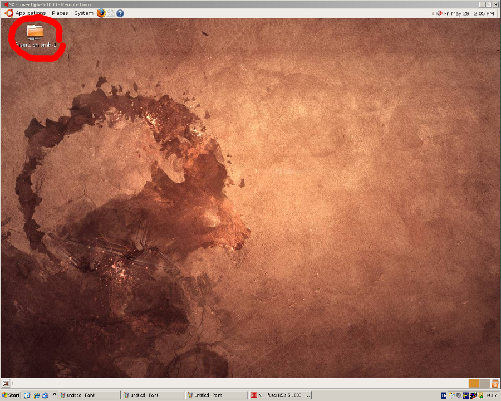
Task: Open the Places menu
Action: tap(60, 13)
